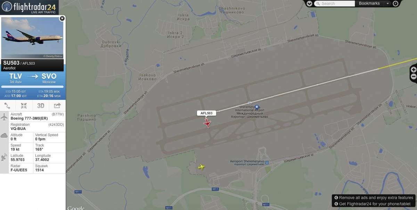
Task: Open the Aeroflot aircraft photo thumbnail
Action: tap(32, 38)
